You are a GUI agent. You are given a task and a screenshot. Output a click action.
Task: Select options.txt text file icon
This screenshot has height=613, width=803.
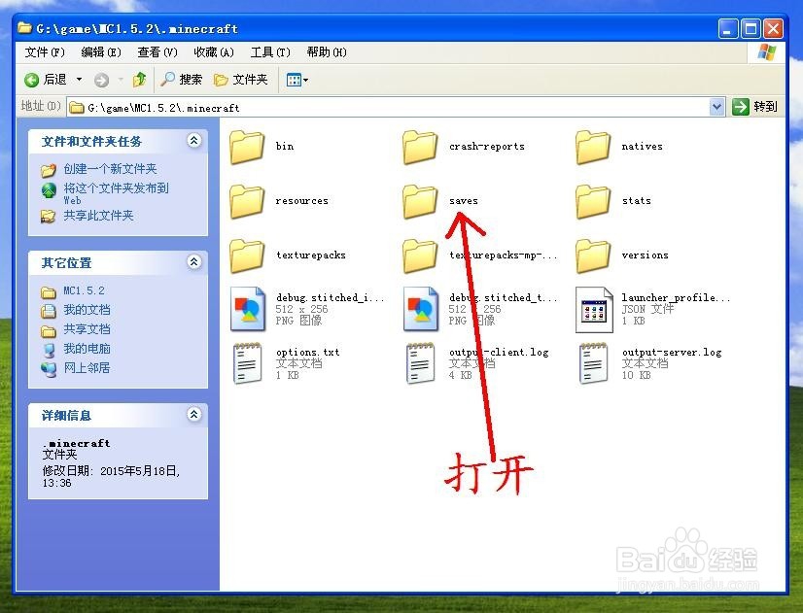(247, 363)
